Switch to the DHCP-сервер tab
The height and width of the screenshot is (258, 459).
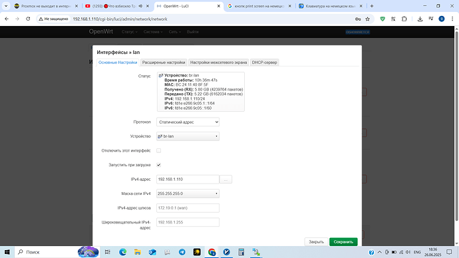(x=264, y=63)
